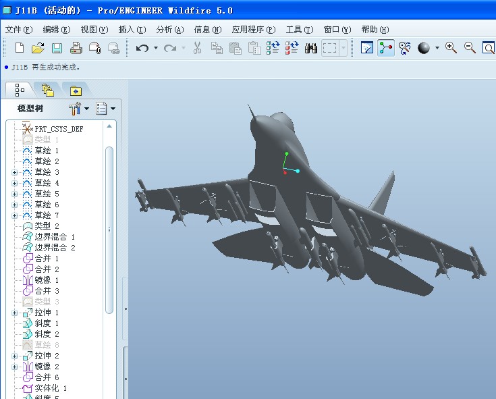Viewport: 496px width, 399px height.
Task: Click the model tree vertical scrollbar
Action: [109, 230]
